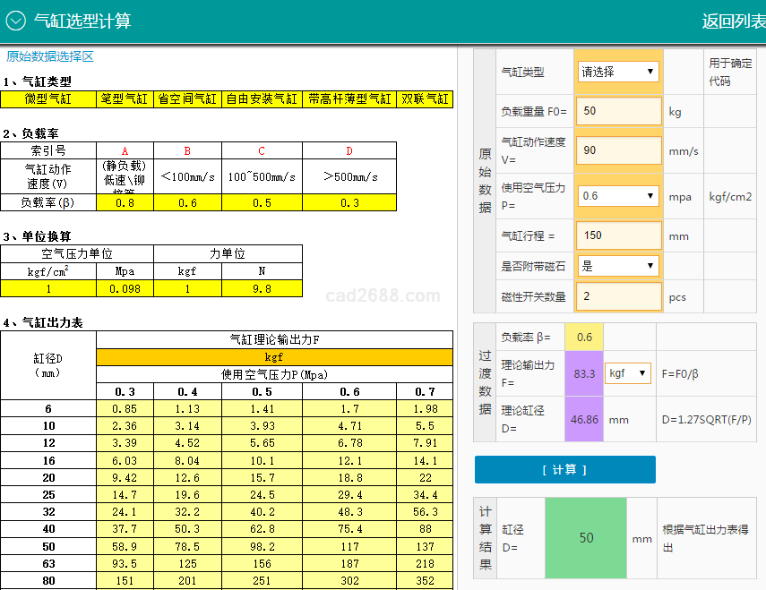The width and height of the screenshot is (766, 590).
Task: Click the yellow 负载率 β value 0.6
Action: 584,338
